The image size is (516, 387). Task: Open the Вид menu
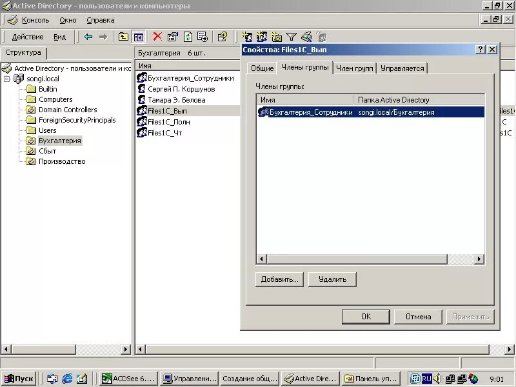[59, 37]
